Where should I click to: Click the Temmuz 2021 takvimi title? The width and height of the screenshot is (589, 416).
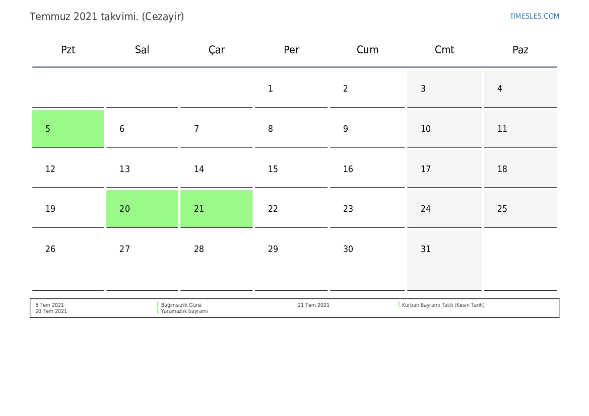pyautogui.click(x=107, y=17)
